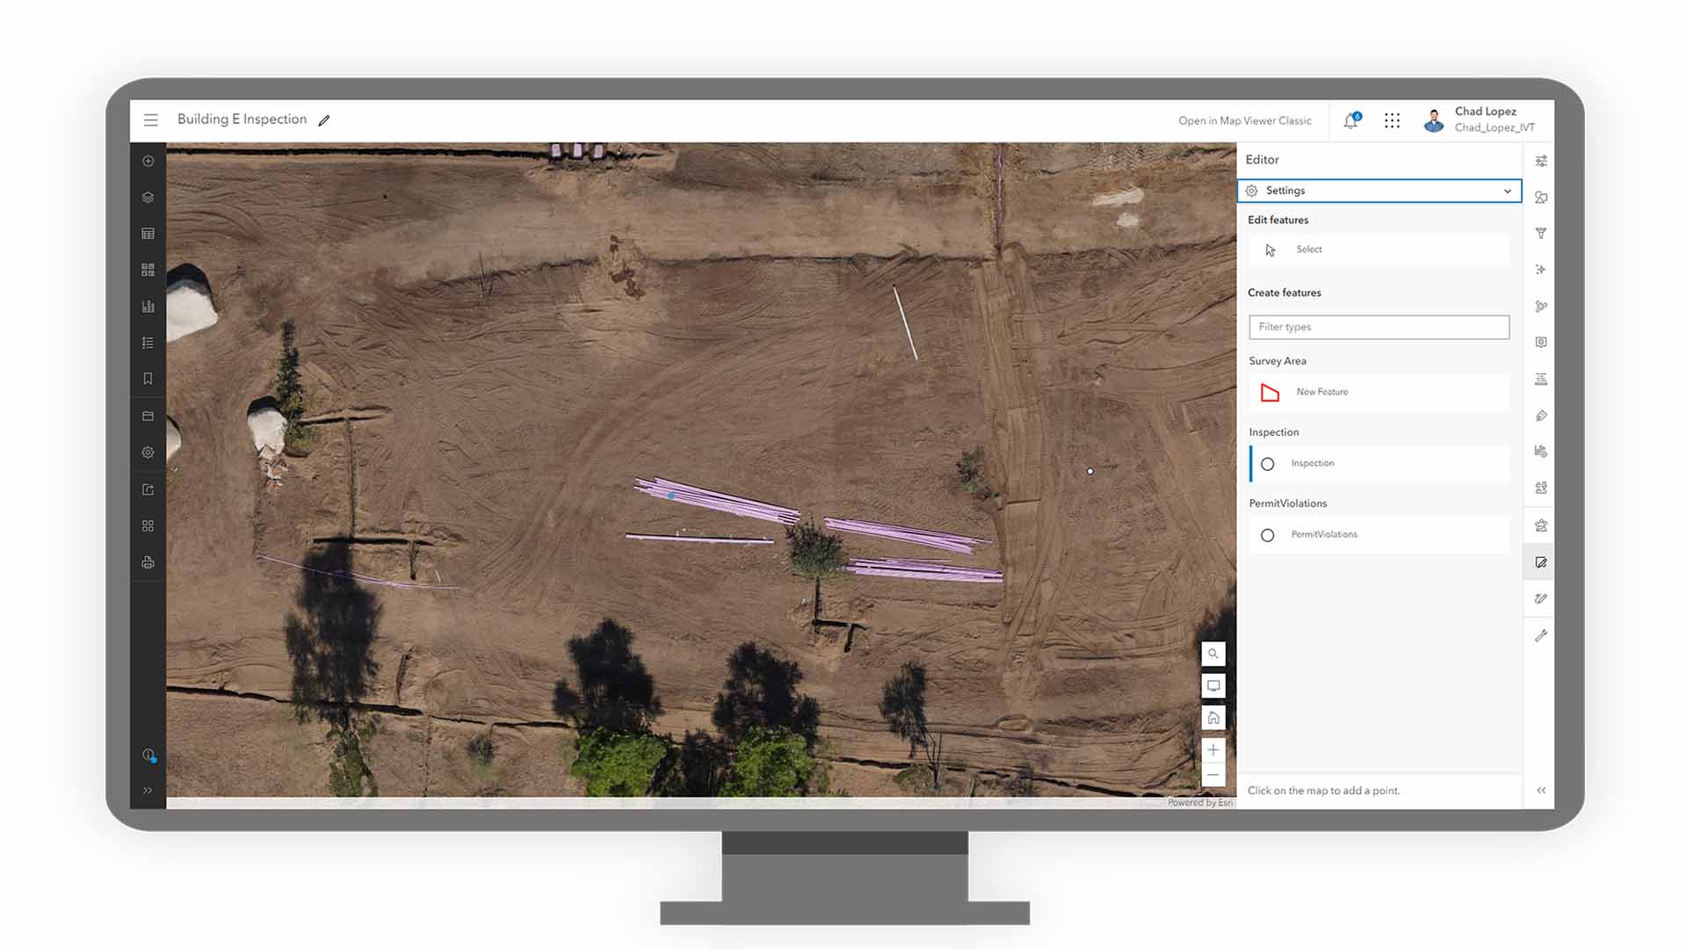
Task: Open the Charts panel
Action: click(x=148, y=305)
